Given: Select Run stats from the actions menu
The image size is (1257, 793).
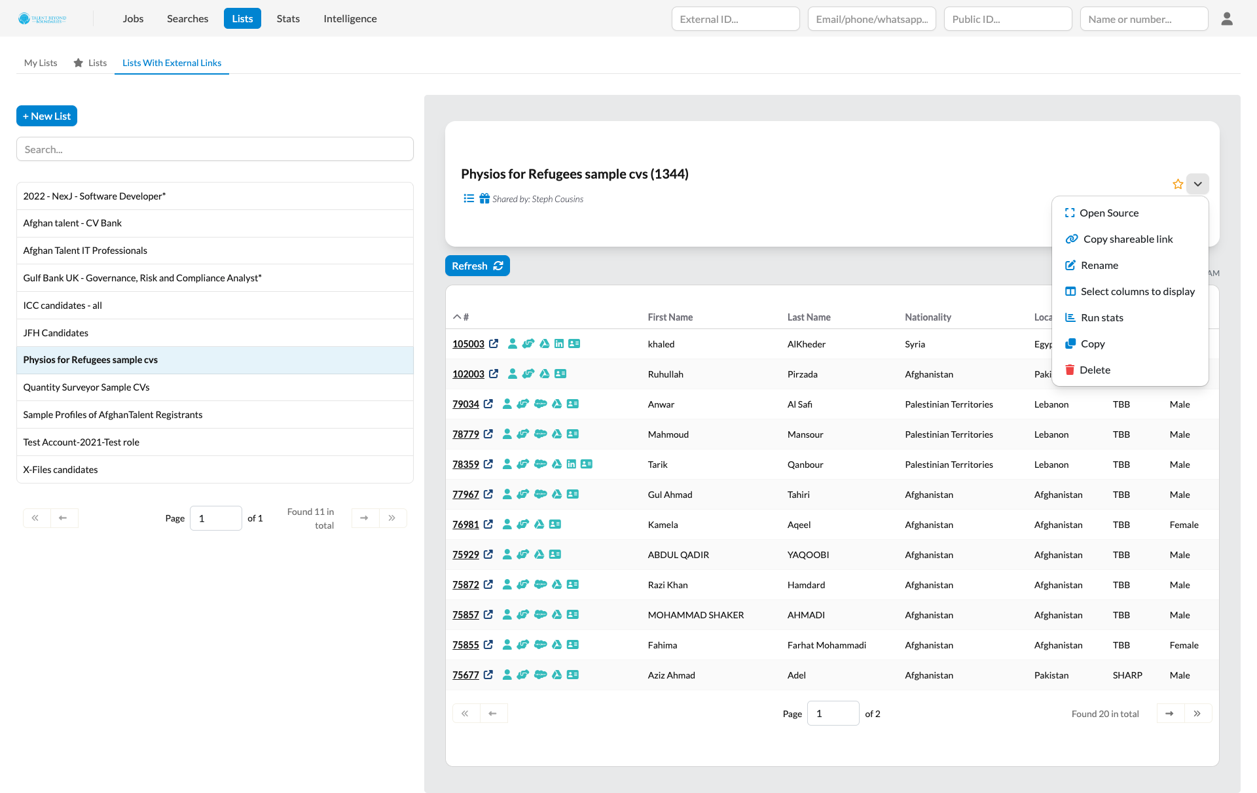Looking at the screenshot, I should point(1102,317).
